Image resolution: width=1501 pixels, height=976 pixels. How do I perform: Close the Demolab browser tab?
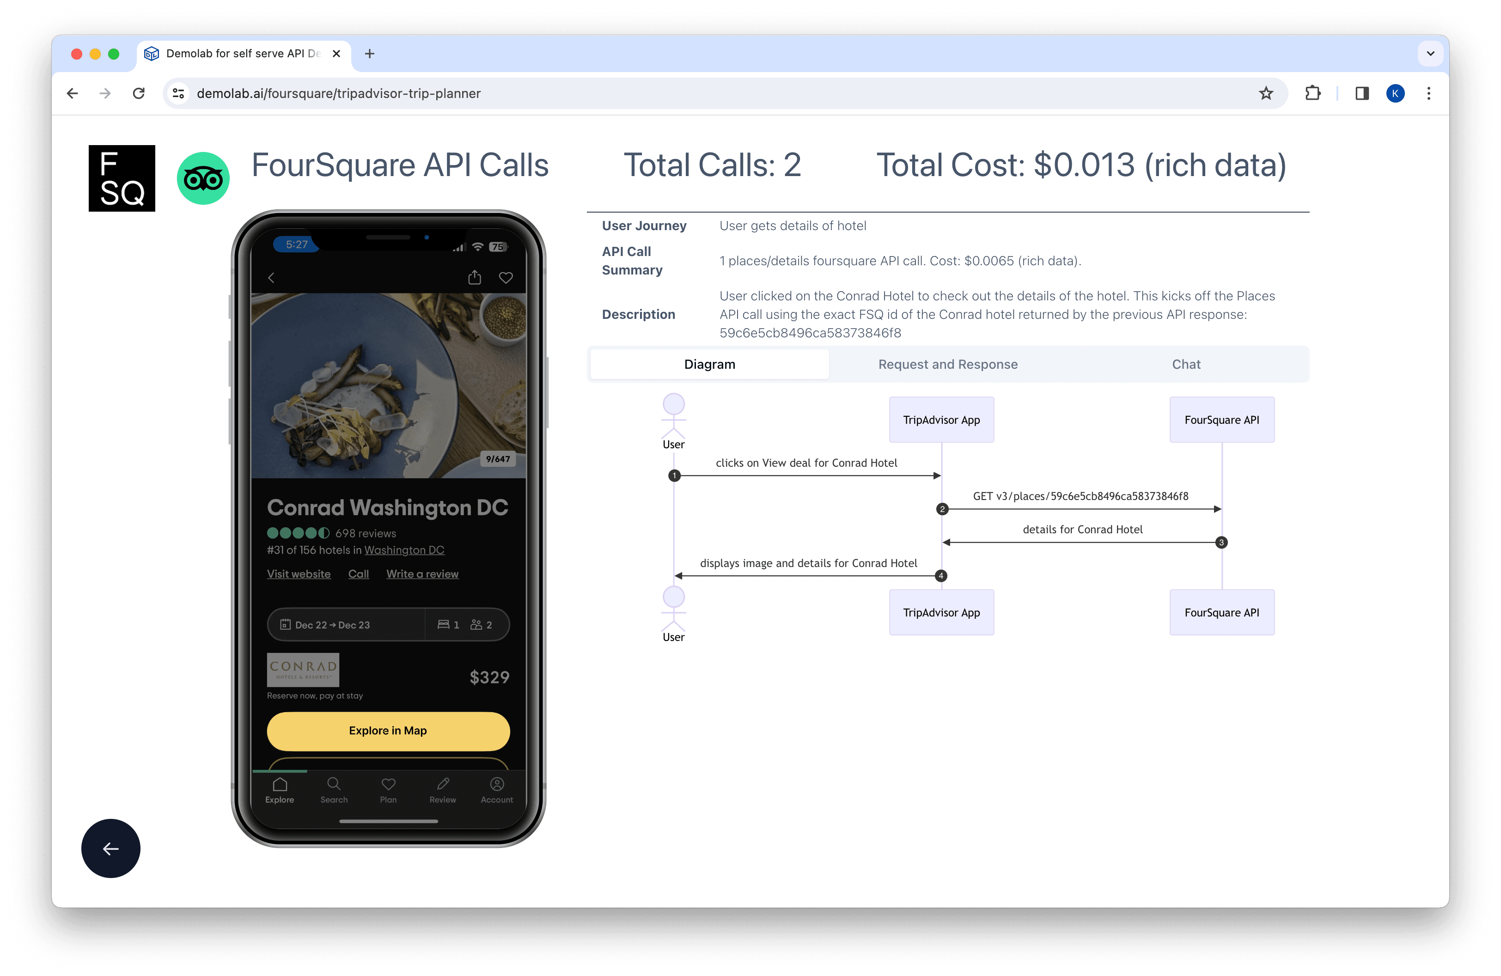(x=337, y=54)
